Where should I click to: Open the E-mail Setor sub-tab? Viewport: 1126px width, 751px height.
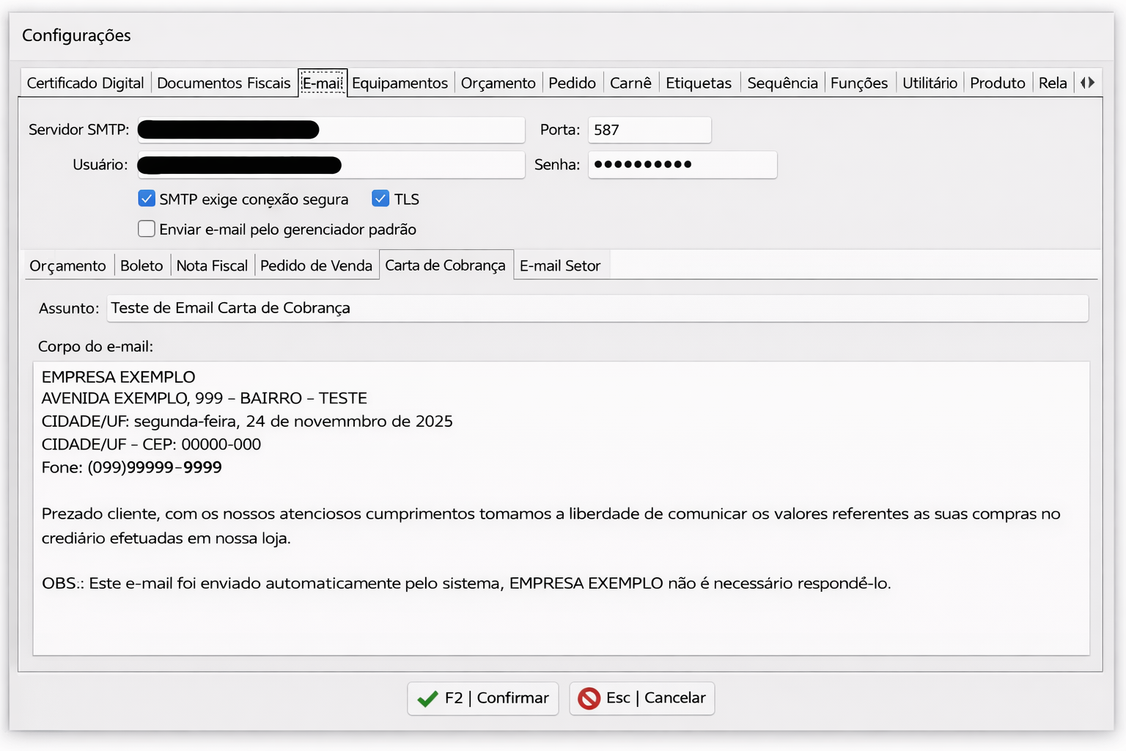pyautogui.click(x=560, y=265)
